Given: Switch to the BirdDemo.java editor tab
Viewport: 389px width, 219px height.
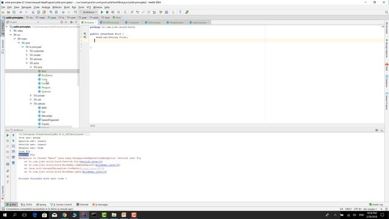Looking at the screenshot, I should click(111, 23).
